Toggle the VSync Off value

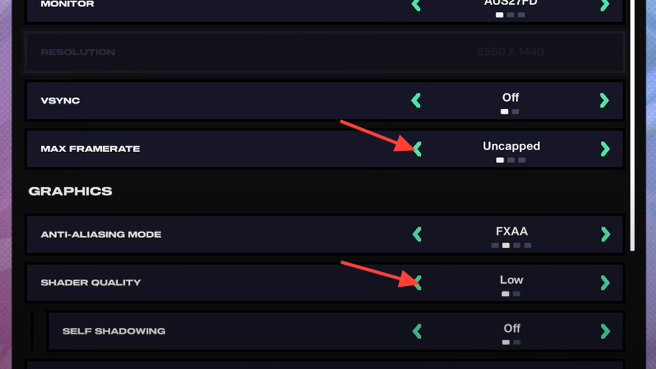point(511,98)
